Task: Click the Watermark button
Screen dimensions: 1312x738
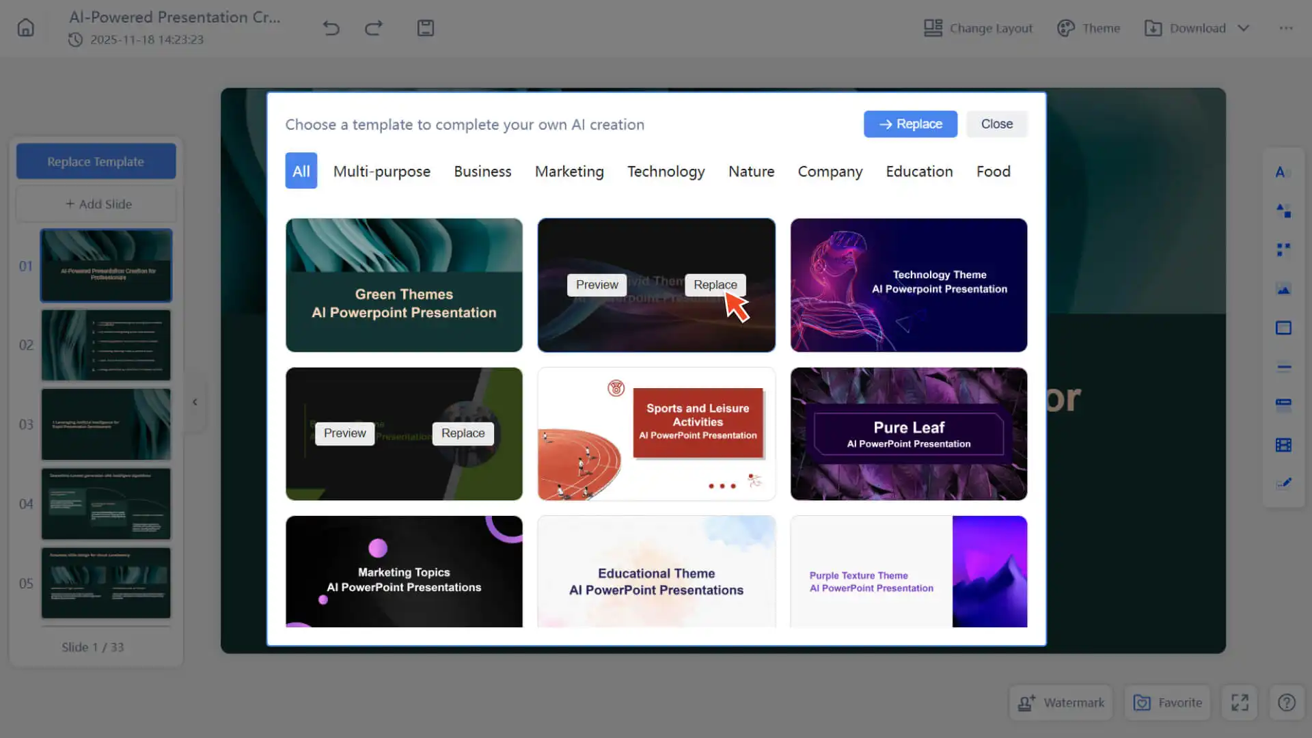Action: [x=1061, y=702]
